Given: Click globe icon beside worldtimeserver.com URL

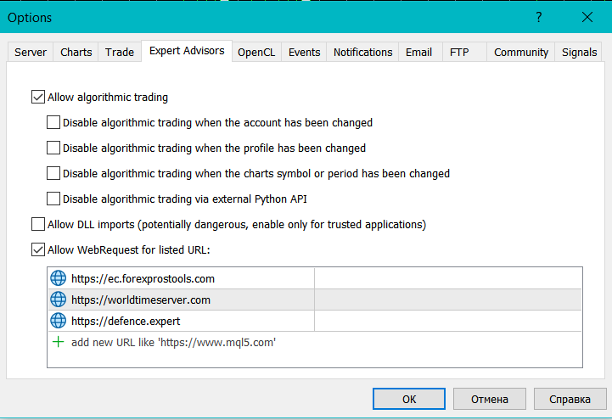Looking at the screenshot, I should 58,300.
